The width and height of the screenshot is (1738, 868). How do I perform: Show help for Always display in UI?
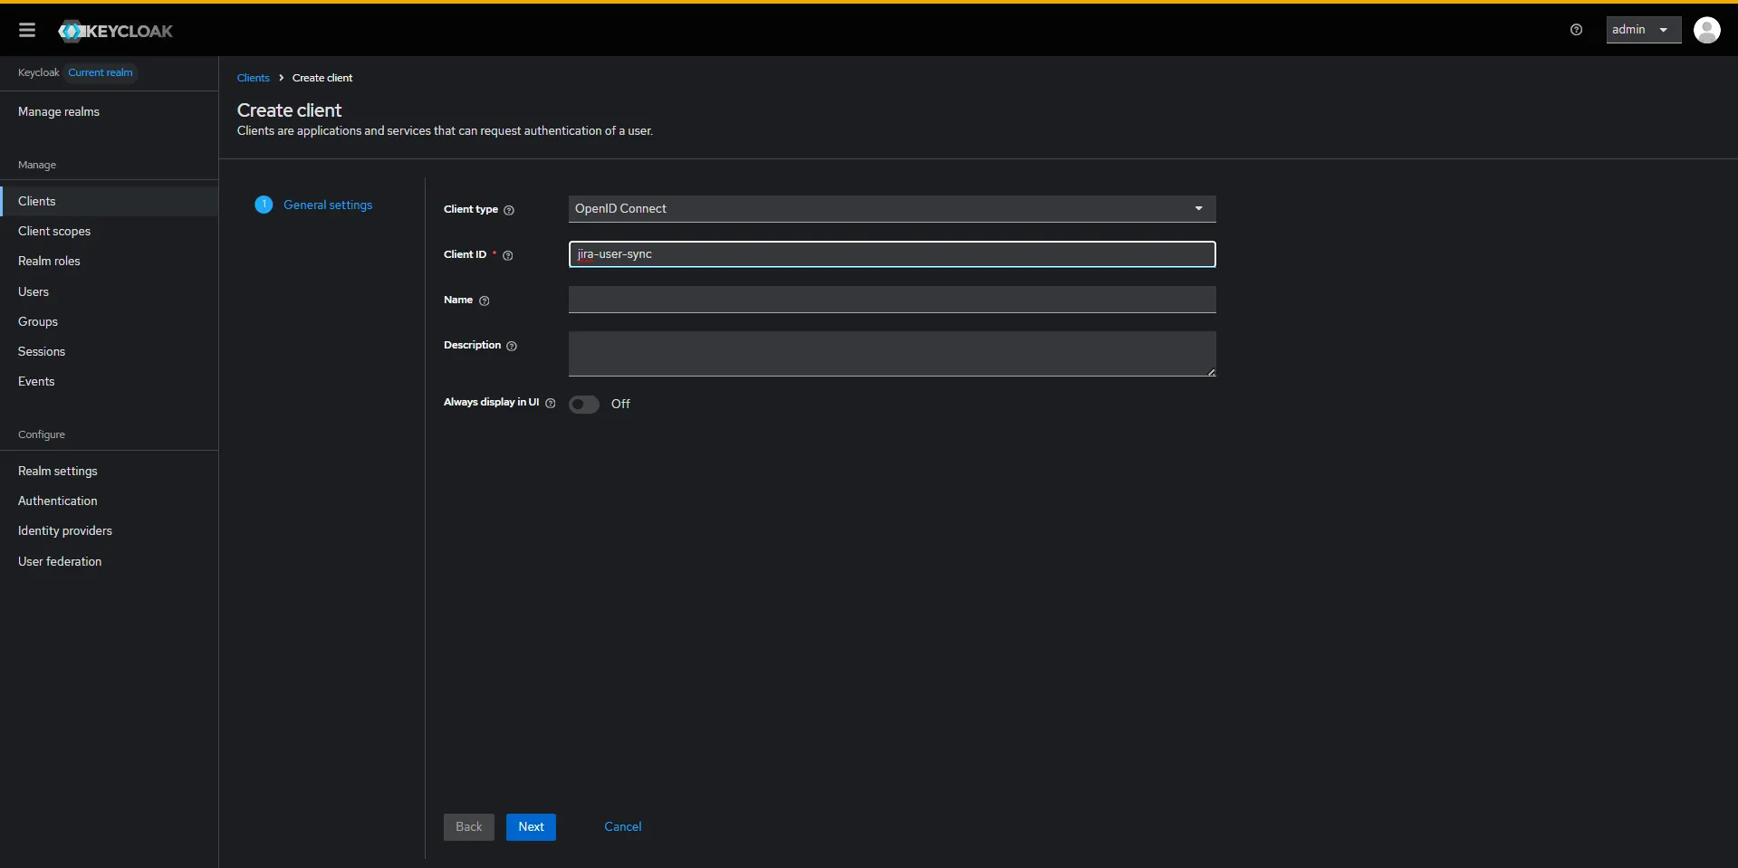(551, 403)
